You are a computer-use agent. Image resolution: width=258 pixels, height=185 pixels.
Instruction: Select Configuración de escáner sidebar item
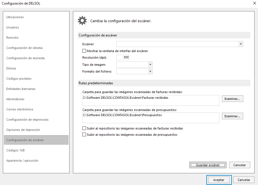point(36,140)
